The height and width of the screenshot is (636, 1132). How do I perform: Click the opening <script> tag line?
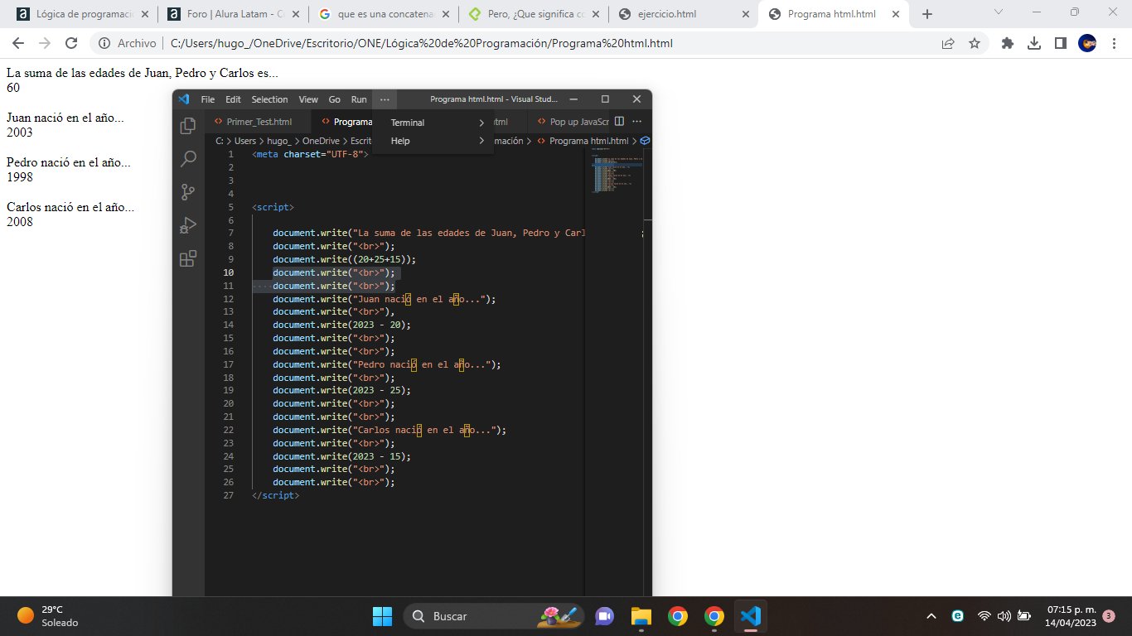tap(273, 207)
